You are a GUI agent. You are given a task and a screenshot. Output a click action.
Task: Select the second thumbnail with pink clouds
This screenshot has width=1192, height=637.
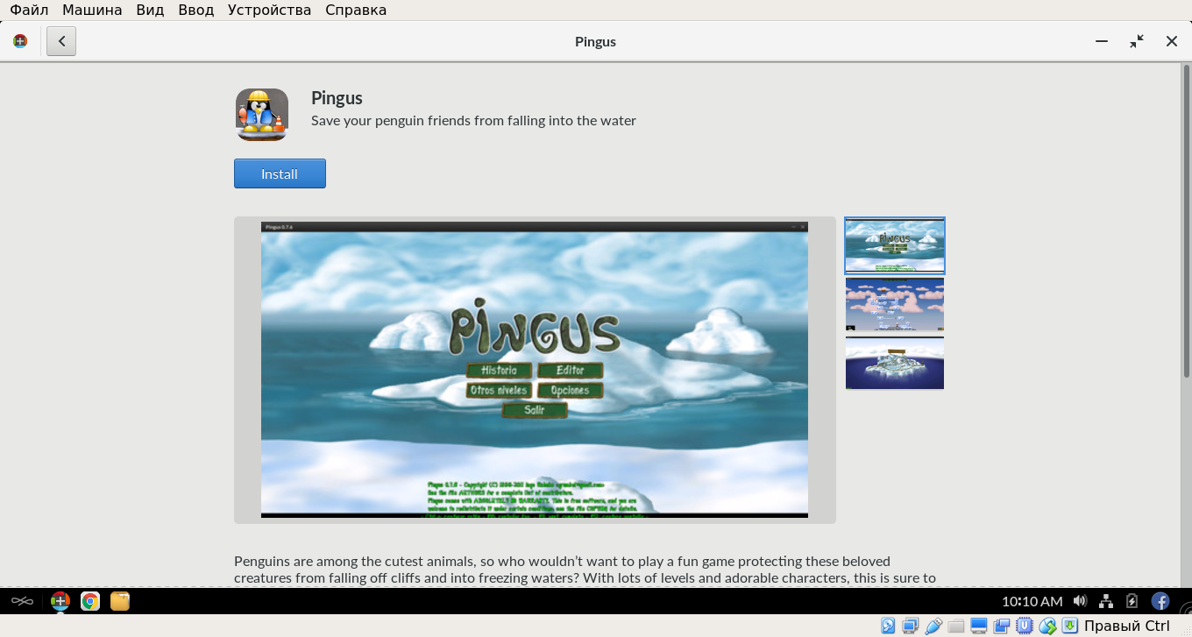coord(895,304)
